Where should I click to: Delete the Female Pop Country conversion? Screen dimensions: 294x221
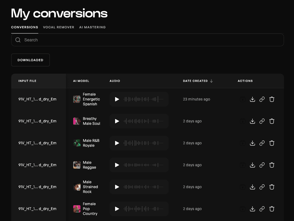(x=272, y=209)
